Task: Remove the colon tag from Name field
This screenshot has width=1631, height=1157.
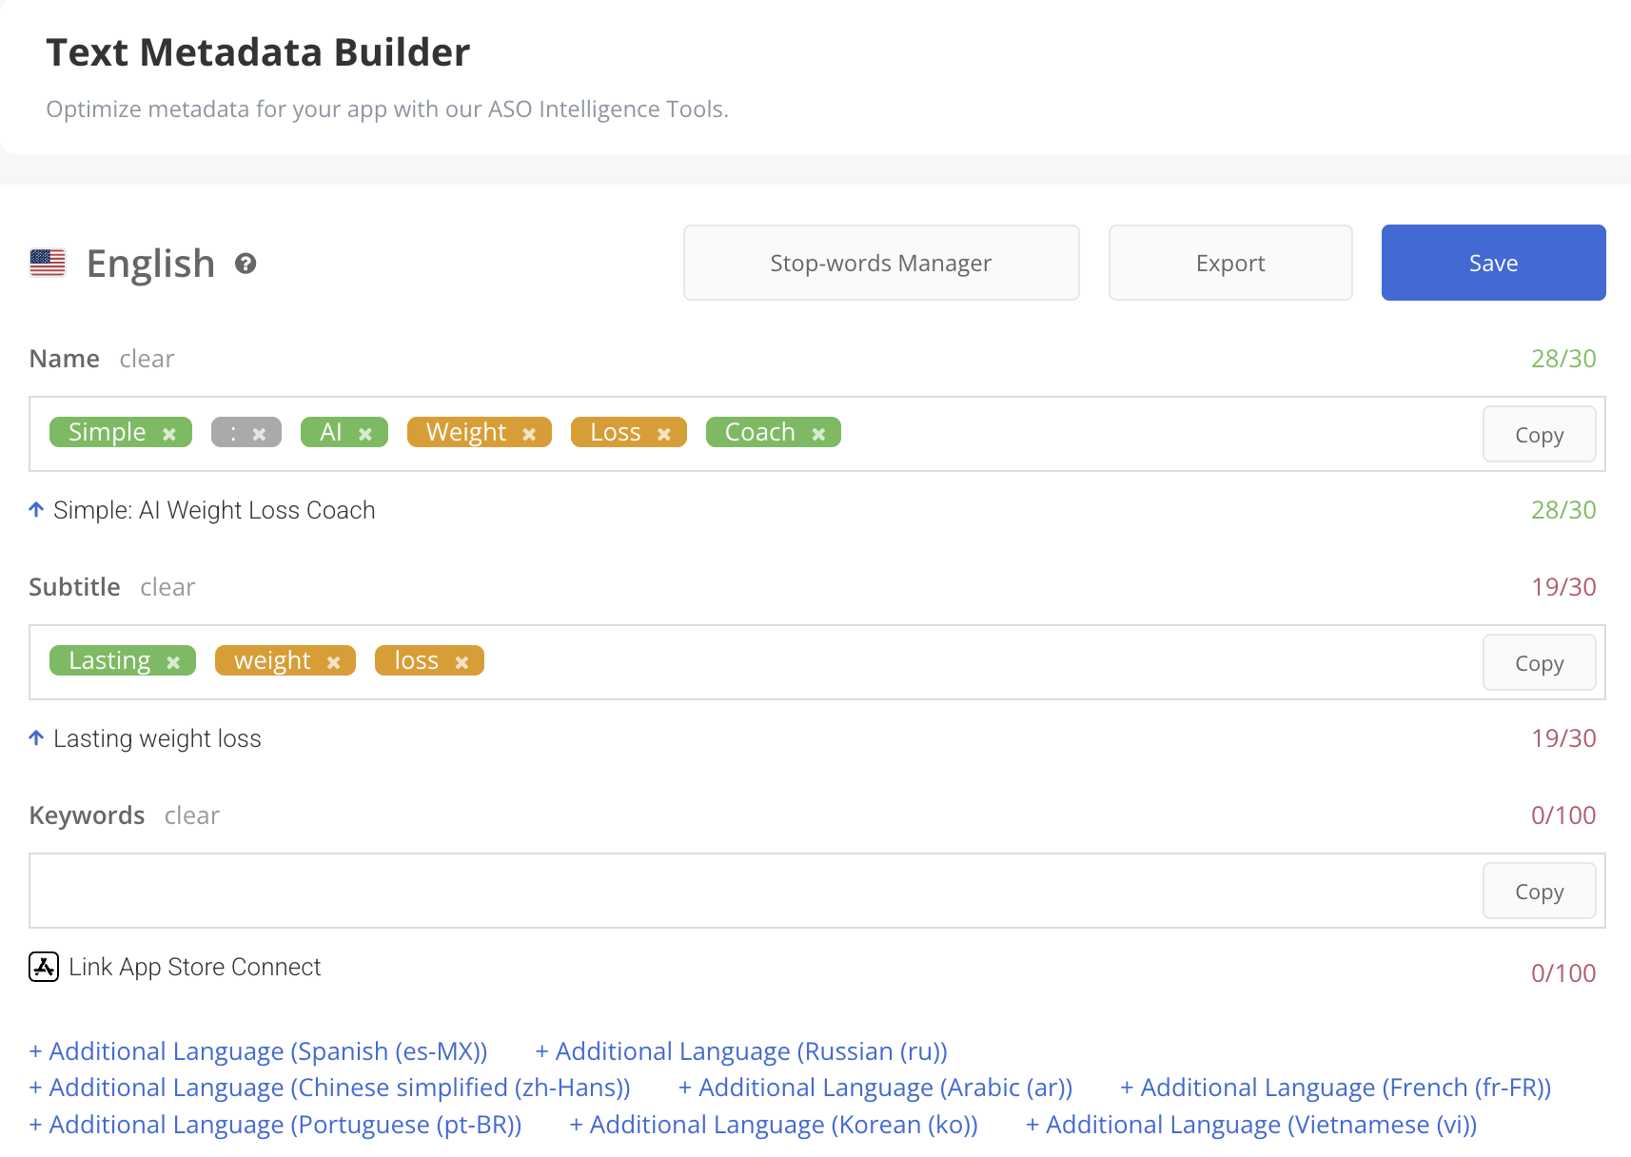Action: click(259, 434)
